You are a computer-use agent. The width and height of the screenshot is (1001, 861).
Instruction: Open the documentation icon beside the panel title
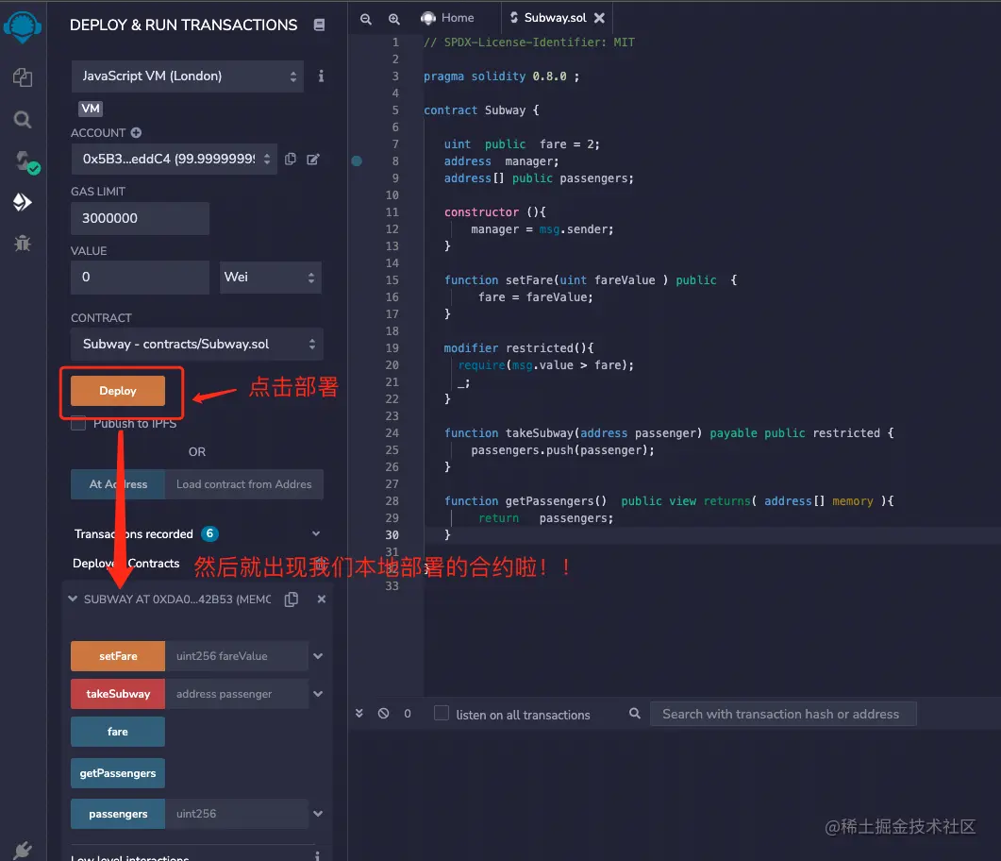[x=319, y=25]
